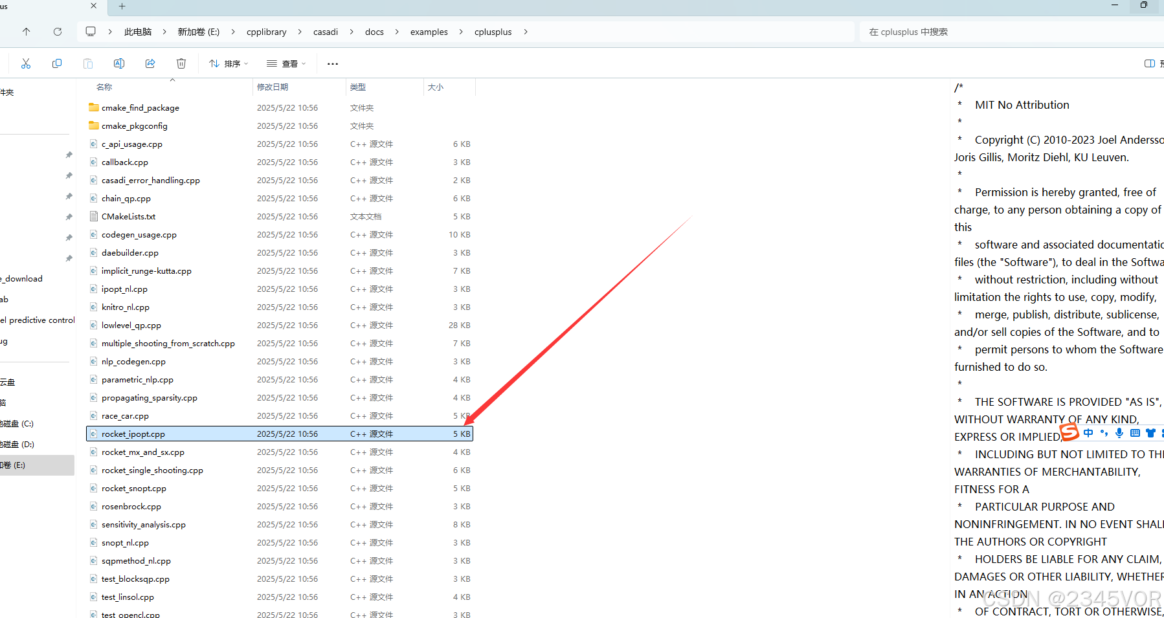This screenshot has width=1164, height=618.
Task: Open the See more (...) toolbar menu
Action: point(332,63)
